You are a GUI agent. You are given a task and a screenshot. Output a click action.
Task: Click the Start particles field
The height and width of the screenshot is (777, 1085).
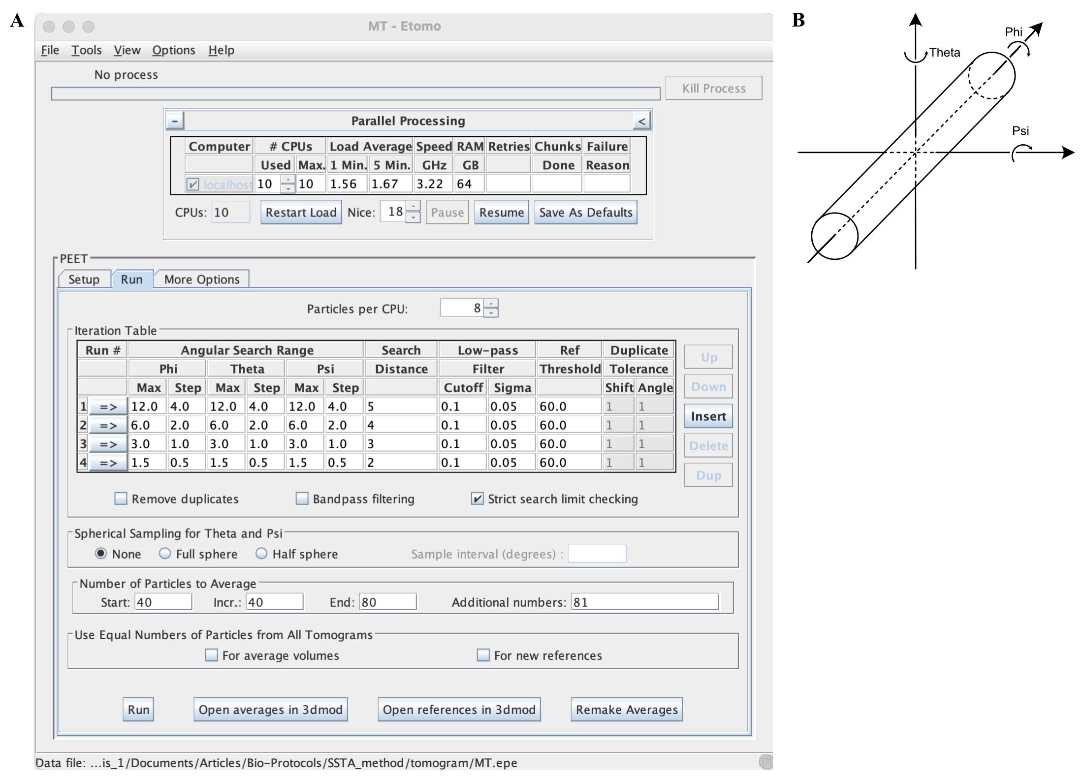[x=163, y=602]
